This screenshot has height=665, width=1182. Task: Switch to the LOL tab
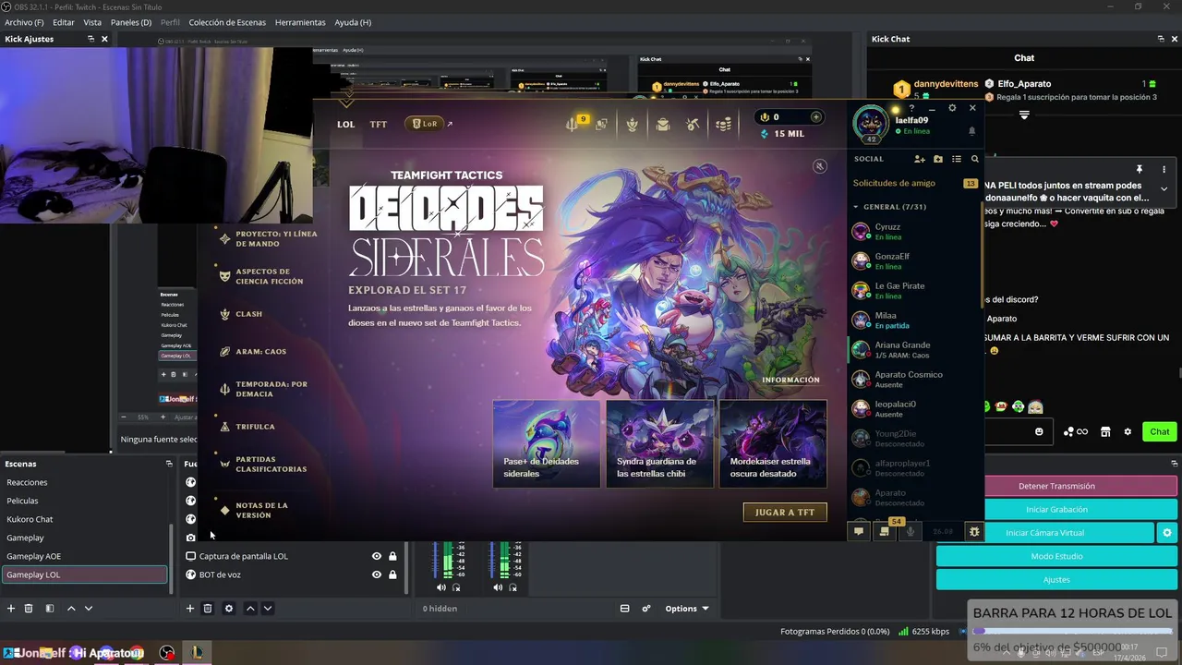(x=345, y=124)
